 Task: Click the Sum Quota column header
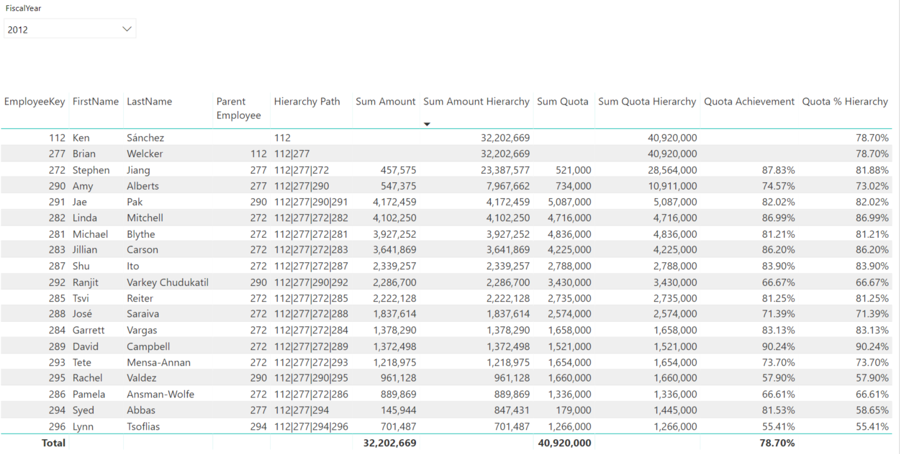(562, 101)
